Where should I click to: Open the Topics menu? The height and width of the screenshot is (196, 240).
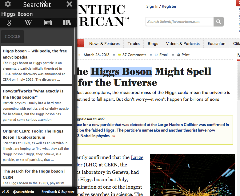pos(134,43)
